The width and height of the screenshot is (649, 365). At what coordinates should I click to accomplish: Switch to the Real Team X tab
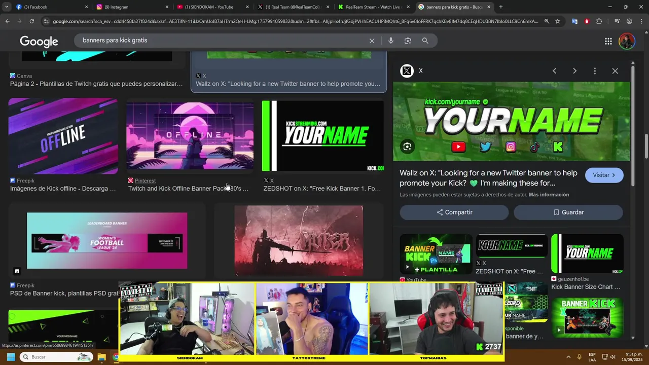click(x=294, y=7)
